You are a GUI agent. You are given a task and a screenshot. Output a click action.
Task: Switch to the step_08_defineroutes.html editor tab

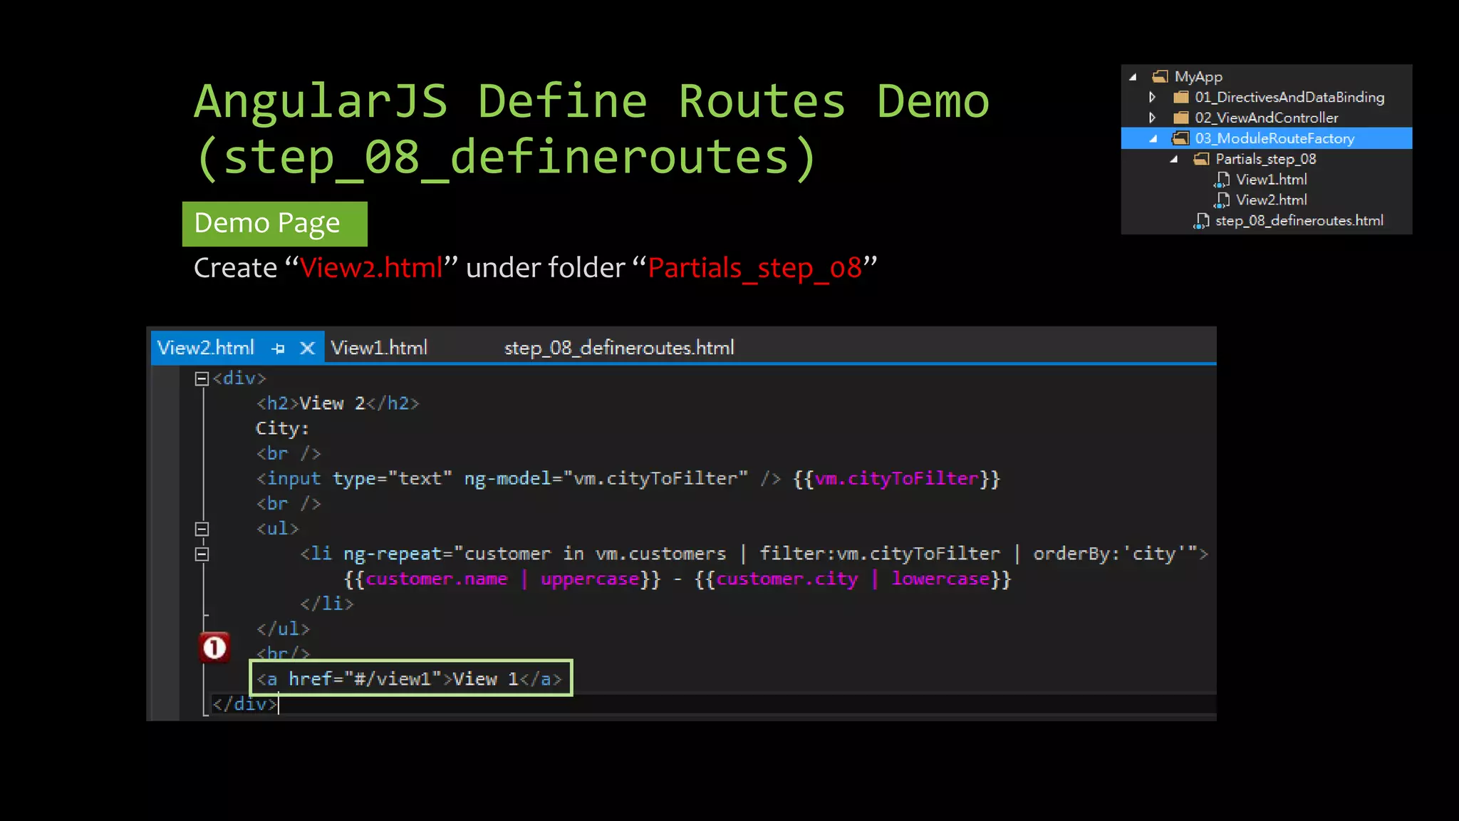[619, 348]
